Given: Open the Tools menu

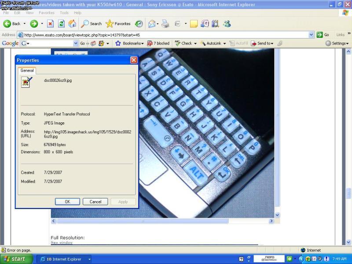Looking at the screenshot, I should (64, 13).
